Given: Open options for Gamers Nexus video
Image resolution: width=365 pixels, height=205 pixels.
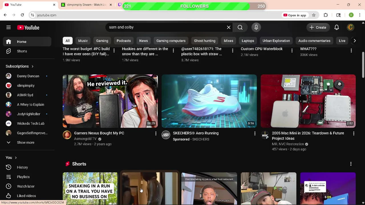Looking at the screenshot, I should click(156, 133).
